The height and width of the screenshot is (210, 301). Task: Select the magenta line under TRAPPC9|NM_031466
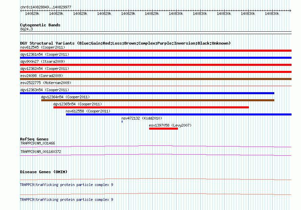tap(156, 147)
